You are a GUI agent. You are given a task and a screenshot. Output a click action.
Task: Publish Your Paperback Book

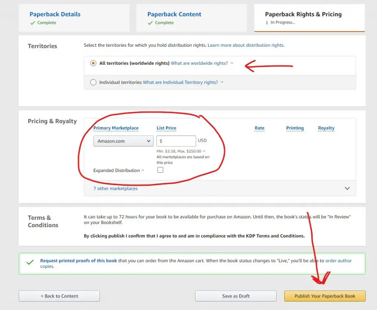(325, 296)
